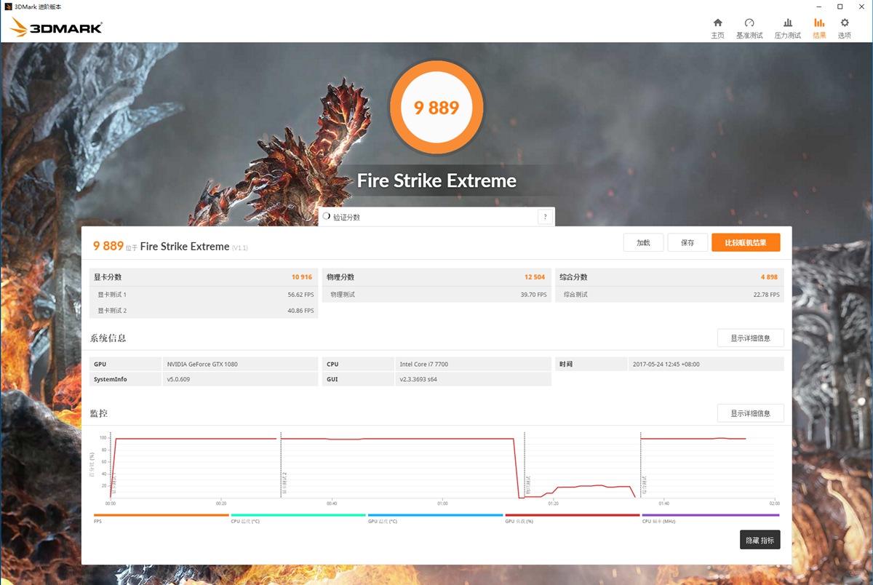Image resolution: width=873 pixels, height=585 pixels.
Task: Maximize the 3DMark window
Action: (840, 7)
